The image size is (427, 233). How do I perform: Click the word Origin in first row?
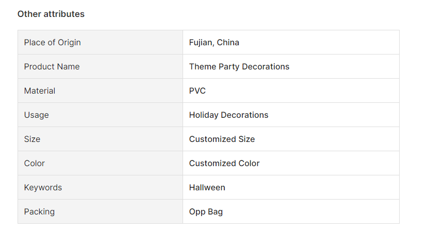(69, 43)
